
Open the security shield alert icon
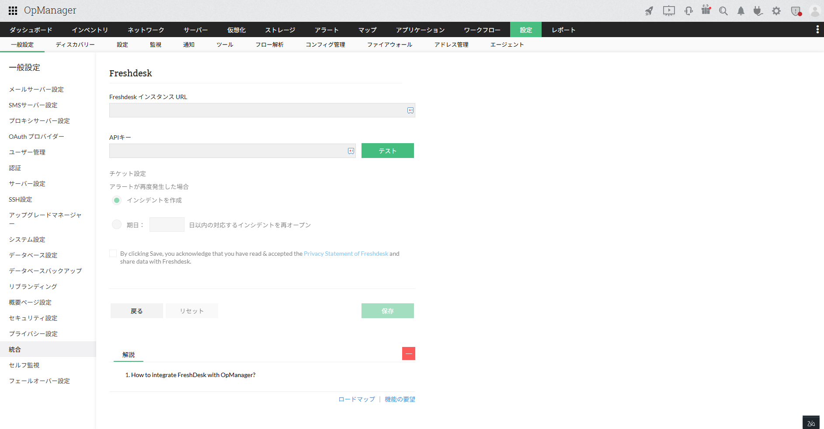(x=795, y=11)
